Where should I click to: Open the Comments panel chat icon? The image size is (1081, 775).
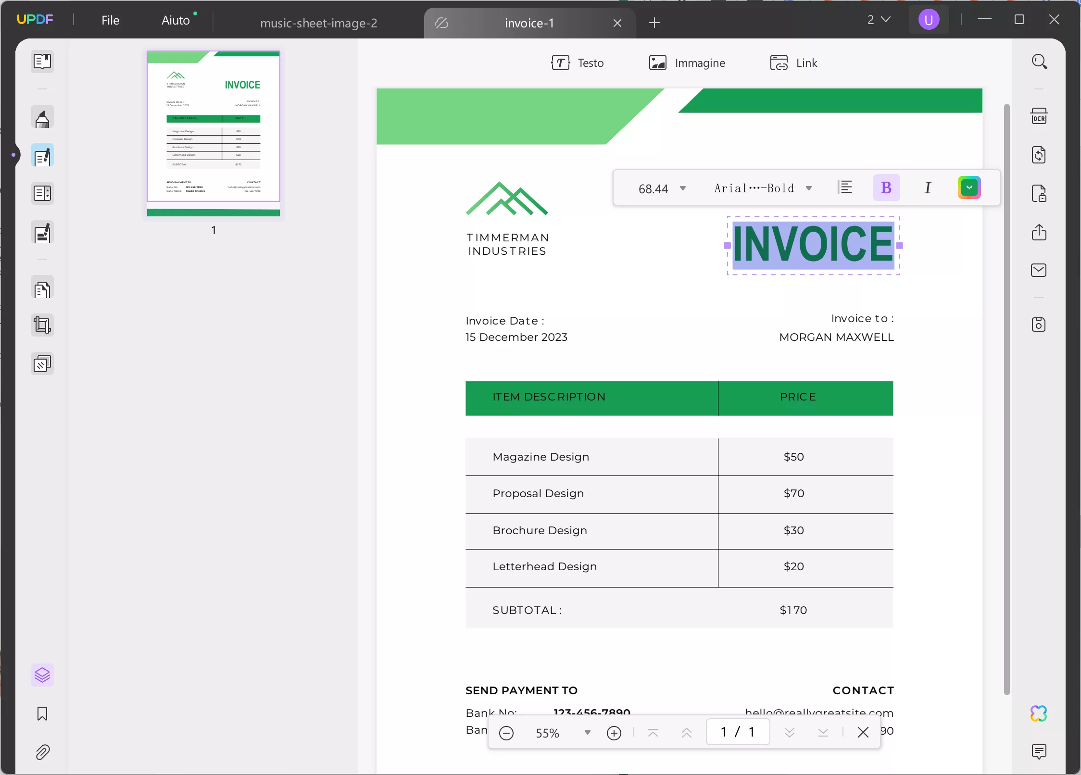tap(1039, 751)
